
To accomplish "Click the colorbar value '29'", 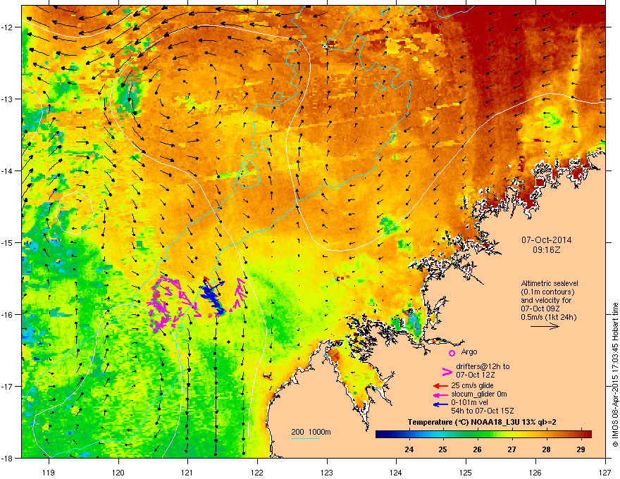I will pos(581,449).
